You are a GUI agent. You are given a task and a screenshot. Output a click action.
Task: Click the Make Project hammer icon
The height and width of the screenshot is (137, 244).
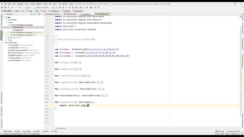20,8
